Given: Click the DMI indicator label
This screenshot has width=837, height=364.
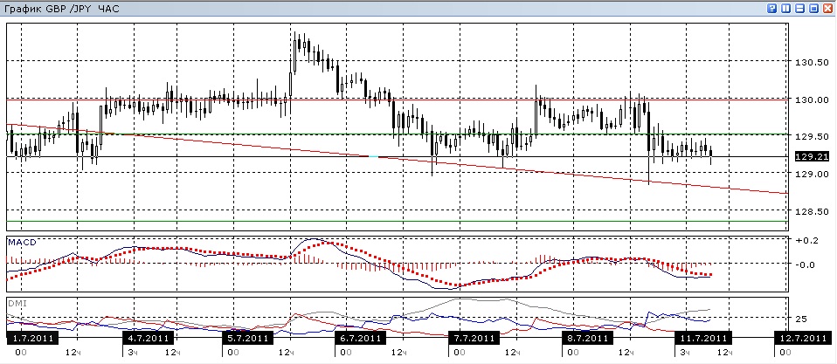Looking at the screenshot, I should coord(17,303).
